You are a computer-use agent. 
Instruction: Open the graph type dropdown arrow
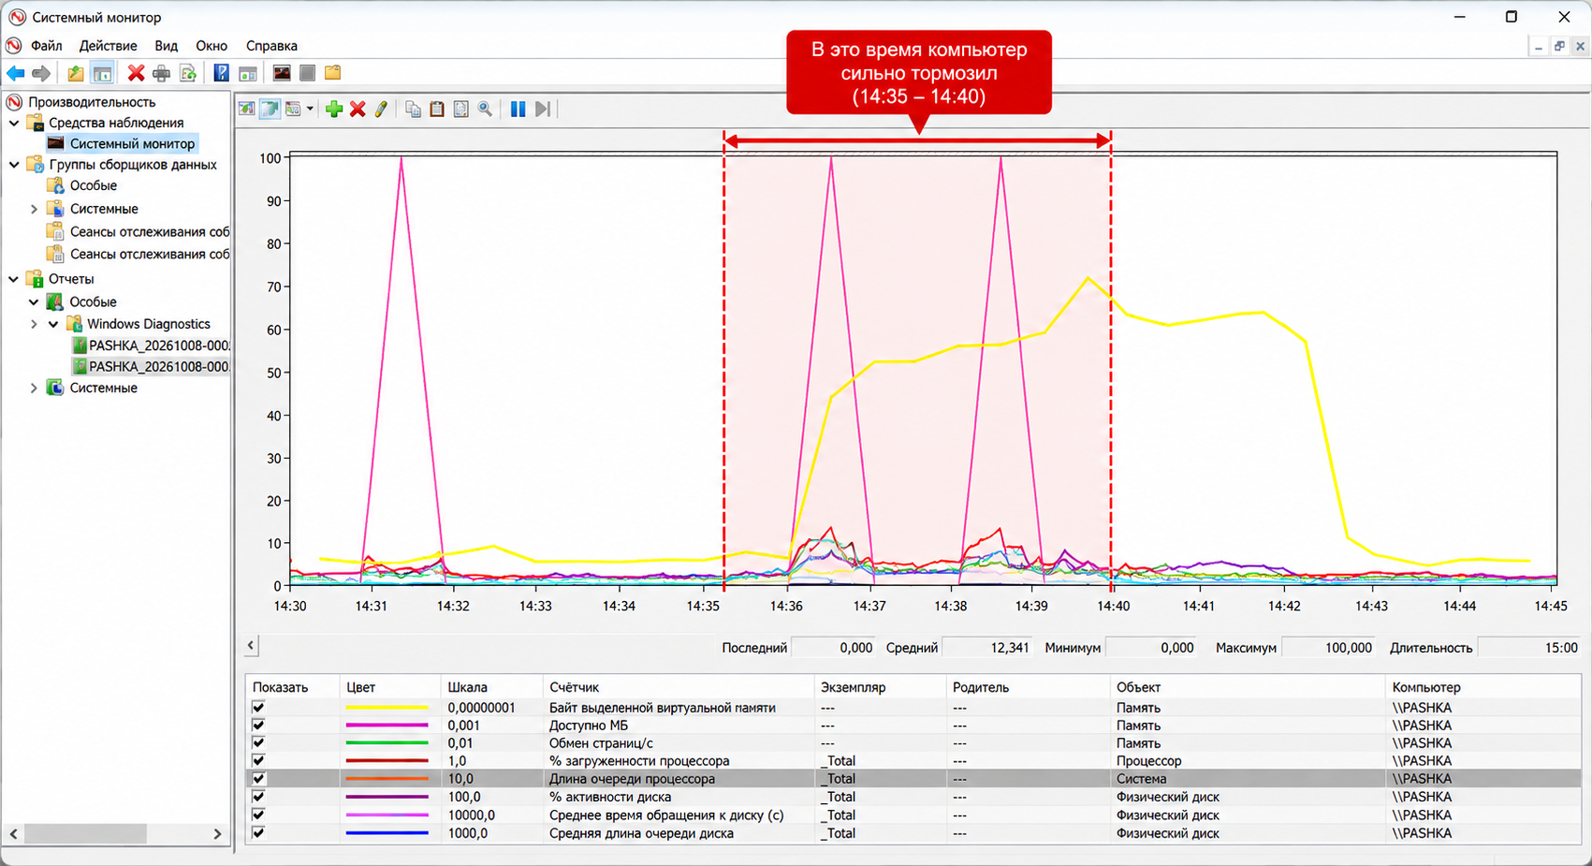coord(310,109)
